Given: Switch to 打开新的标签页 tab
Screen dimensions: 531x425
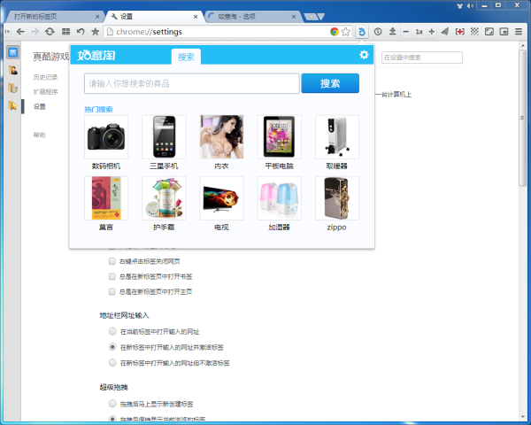Looking at the screenshot, I should pyautogui.click(x=54, y=16).
